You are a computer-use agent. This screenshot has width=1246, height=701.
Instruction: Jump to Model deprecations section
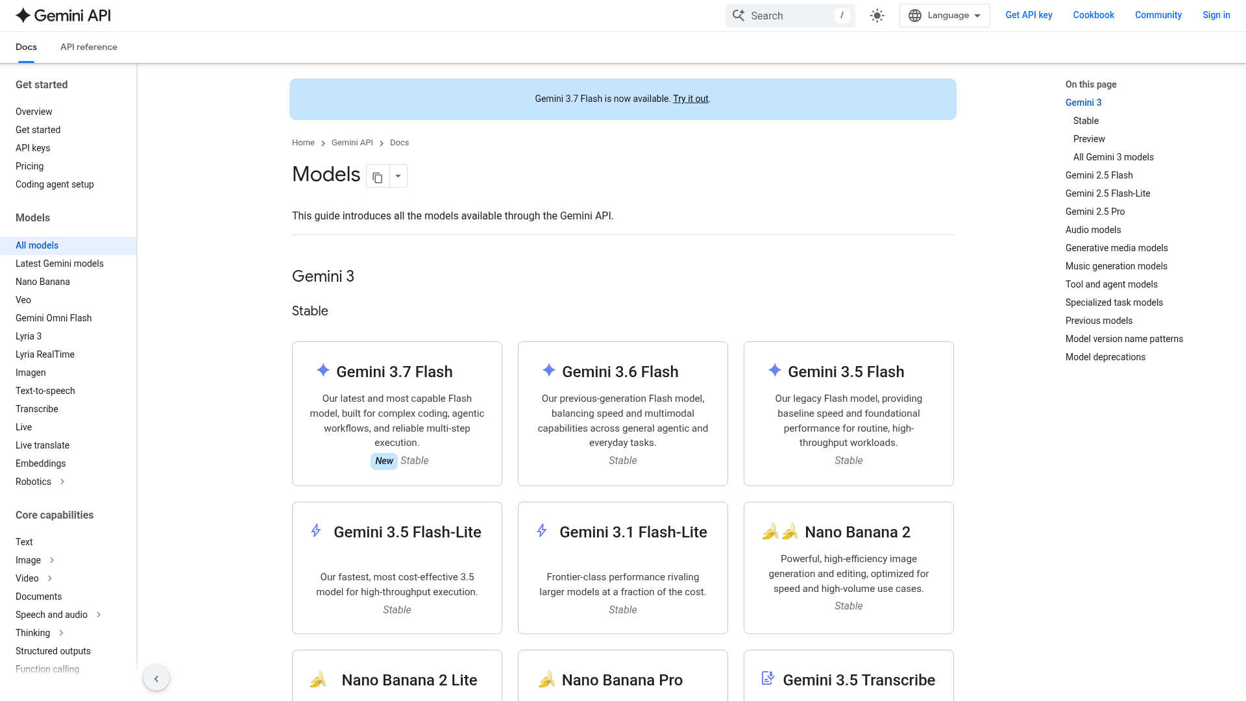[x=1106, y=357]
